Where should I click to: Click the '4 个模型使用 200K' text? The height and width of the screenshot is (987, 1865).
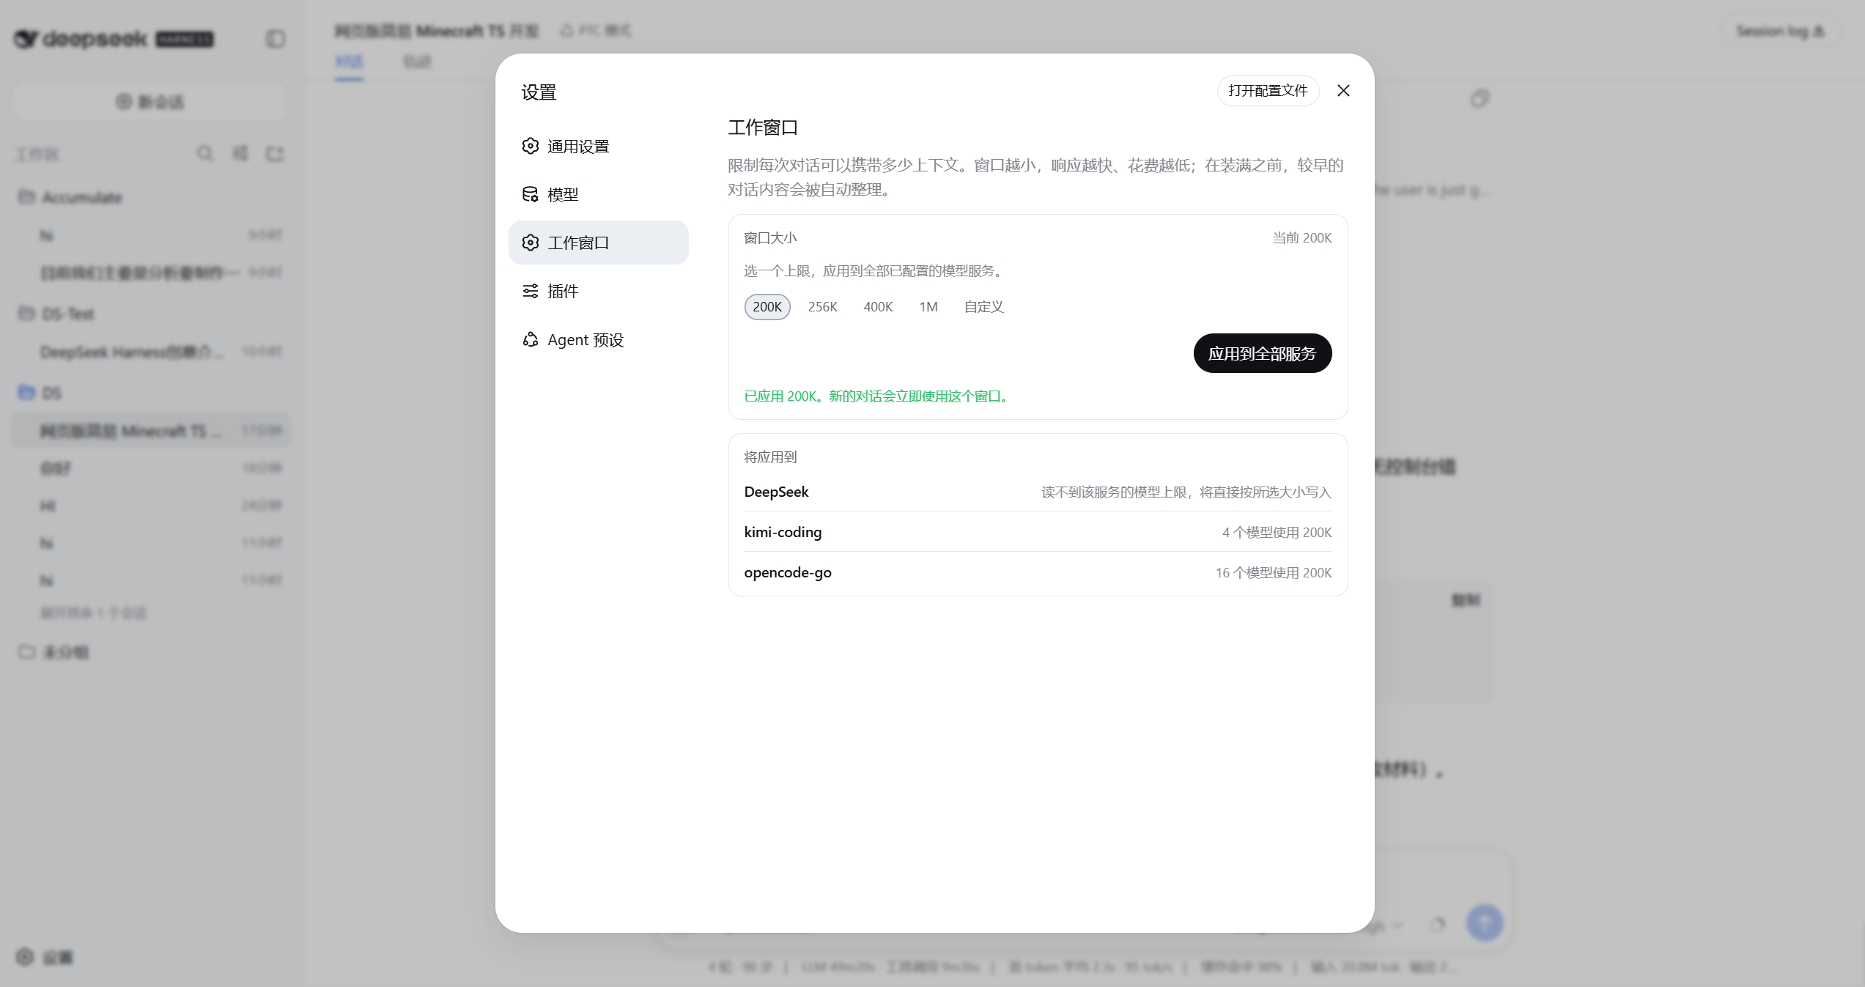1277,532
